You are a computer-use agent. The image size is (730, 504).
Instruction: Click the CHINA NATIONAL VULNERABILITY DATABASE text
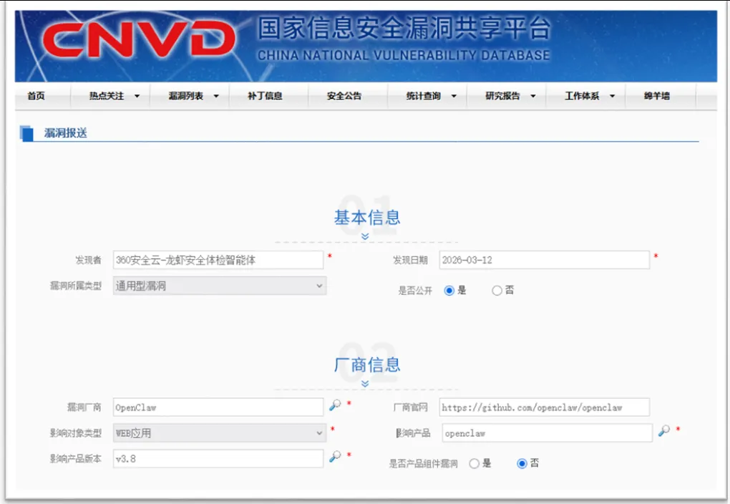coord(404,55)
